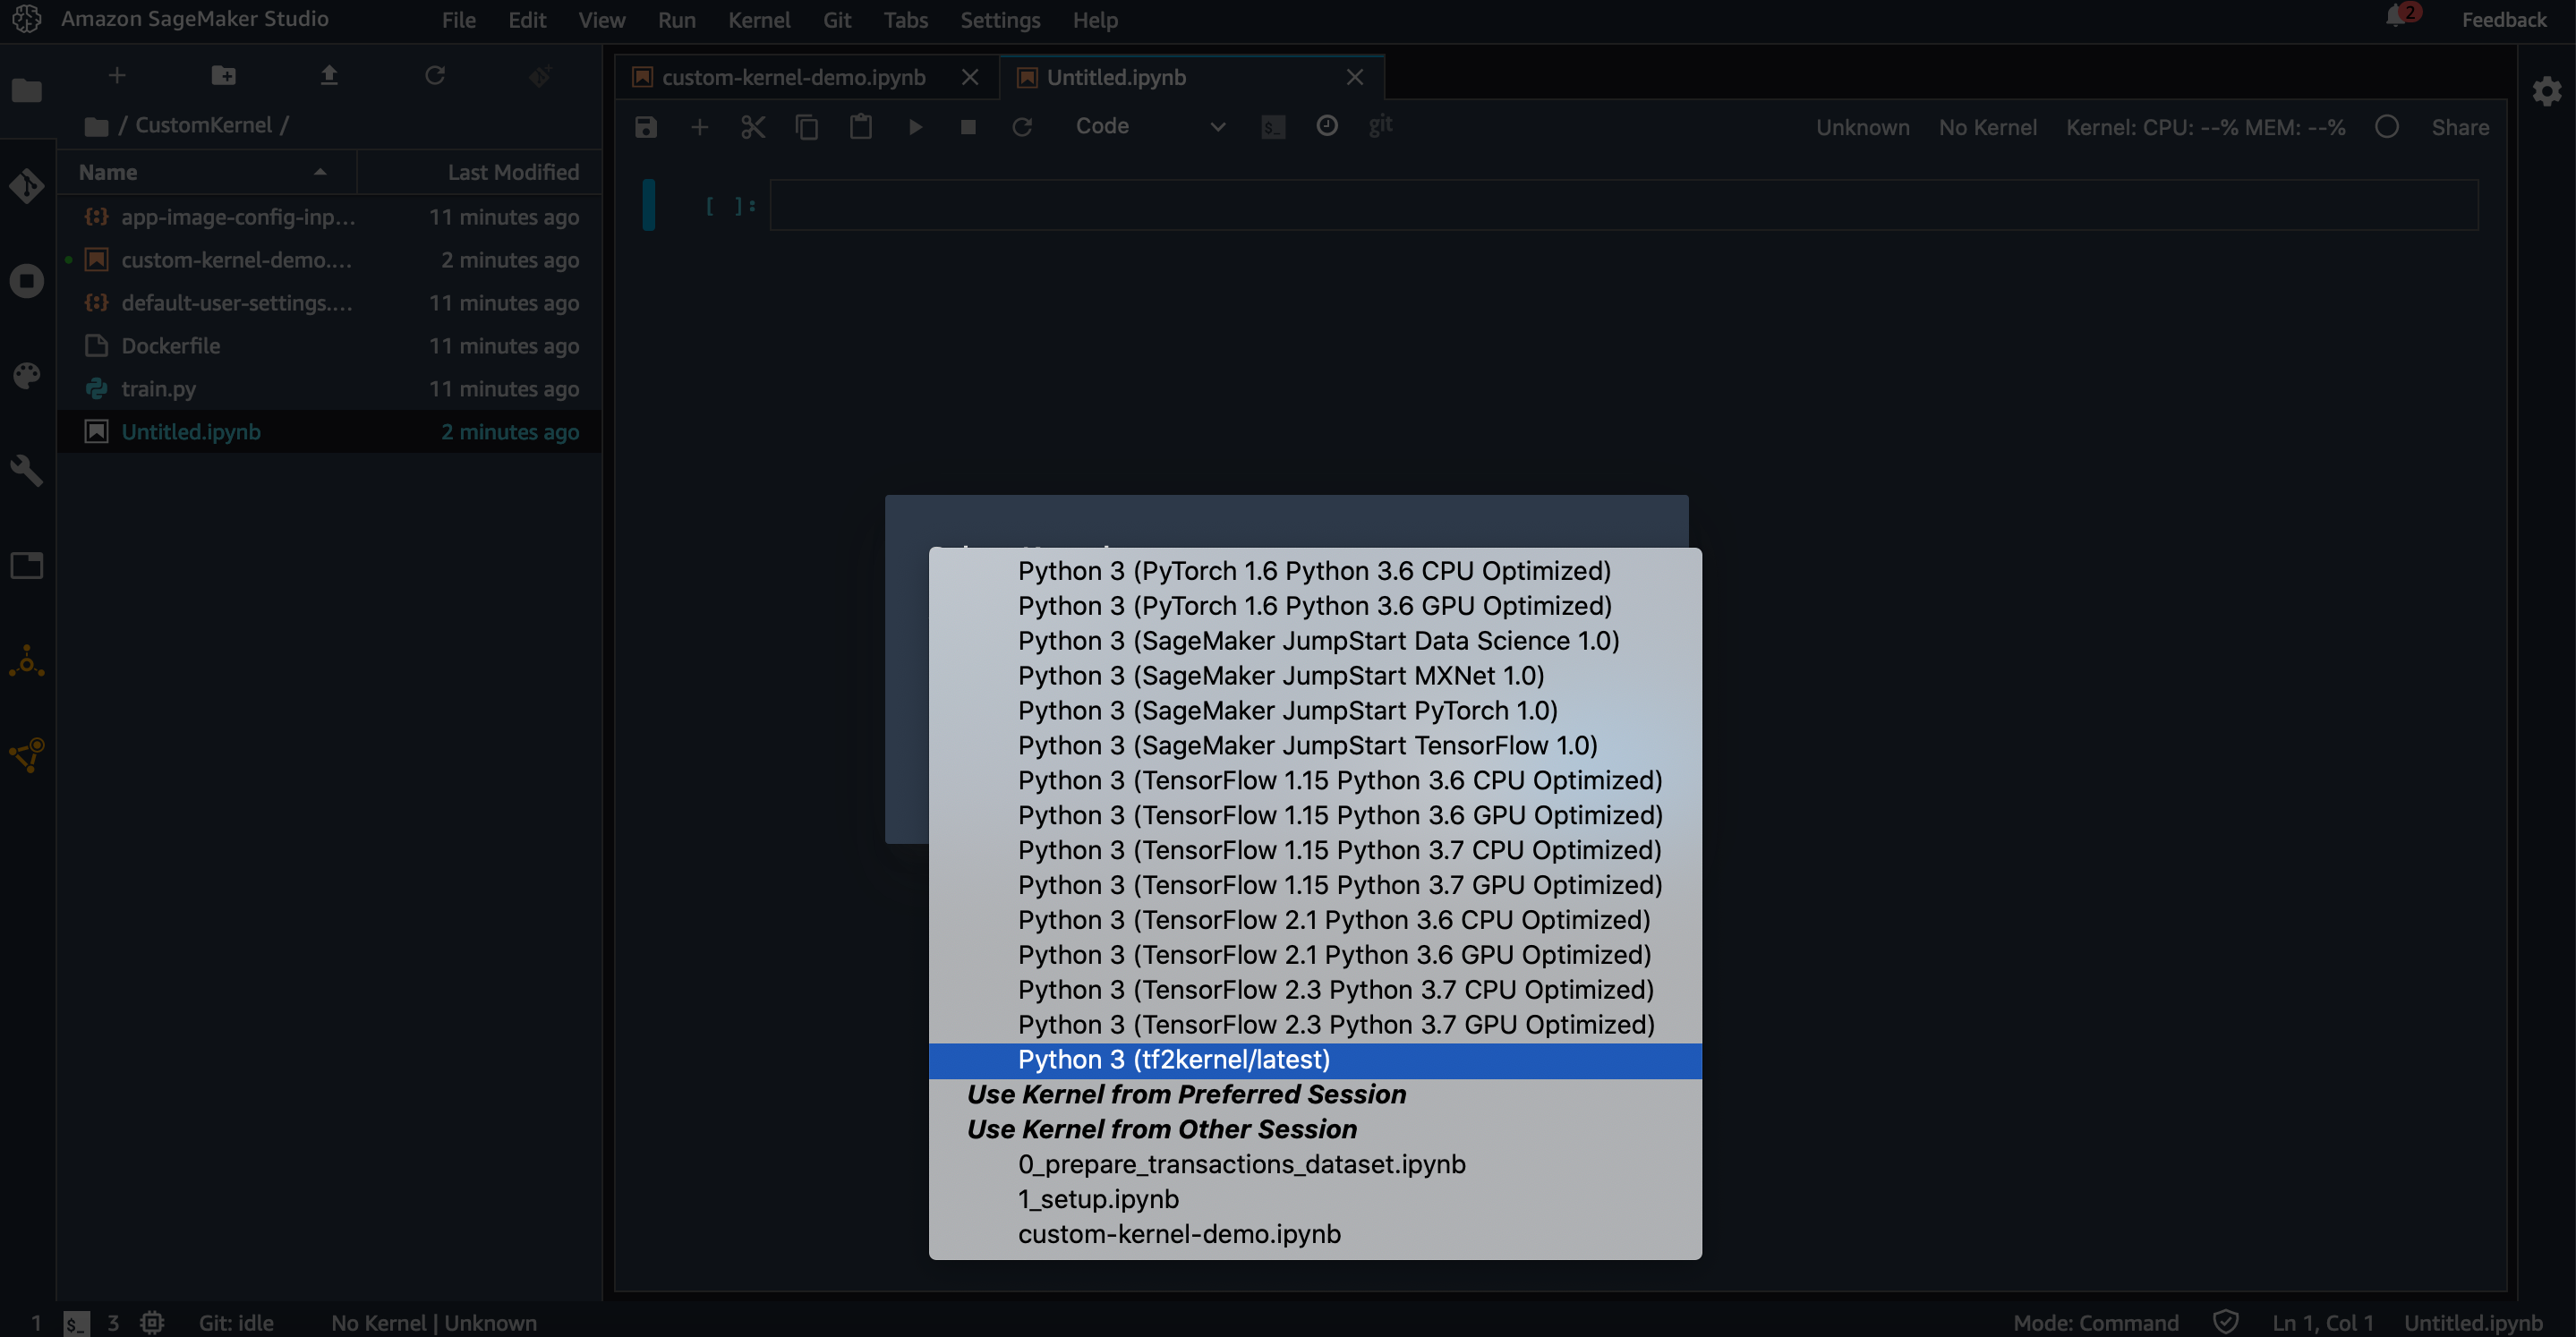The width and height of the screenshot is (2576, 1337).
Task: Choose 0_prepare_transactions_dataset.ipynb session
Action: (x=1315, y=1165)
